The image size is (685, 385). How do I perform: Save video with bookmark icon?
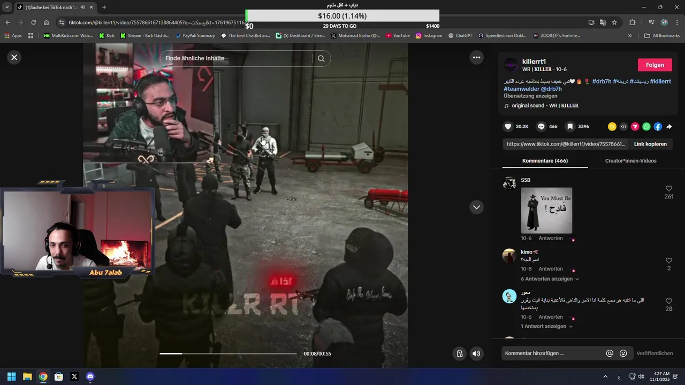[x=570, y=127]
